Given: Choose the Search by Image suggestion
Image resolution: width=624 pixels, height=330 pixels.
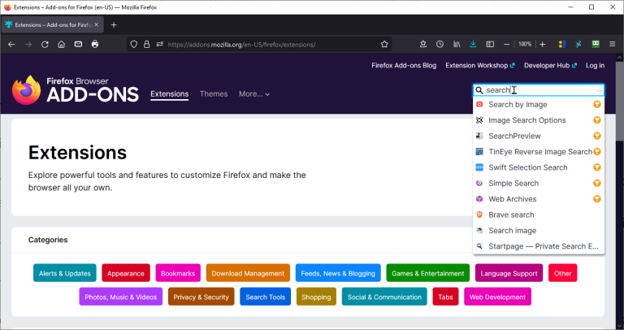Looking at the screenshot, I should pyautogui.click(x=539, y=105).
